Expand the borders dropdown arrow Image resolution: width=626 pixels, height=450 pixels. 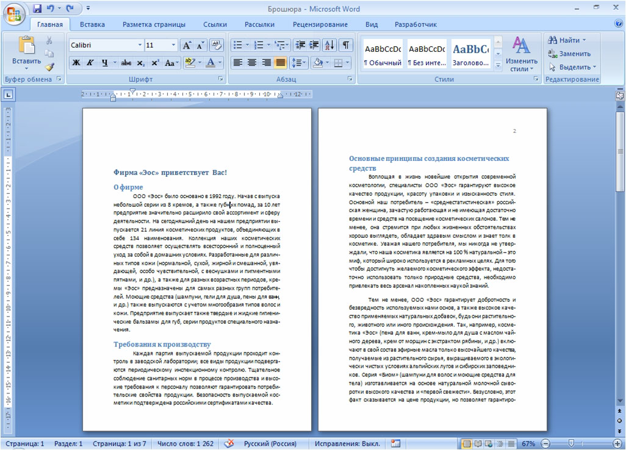pos(348,63)
